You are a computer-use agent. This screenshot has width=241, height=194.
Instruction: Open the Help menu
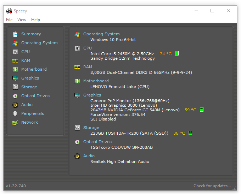pyautogui.click(x=35, y=20)
